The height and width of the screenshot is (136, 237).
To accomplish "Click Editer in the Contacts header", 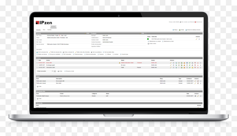I will (x=142, y=33).
